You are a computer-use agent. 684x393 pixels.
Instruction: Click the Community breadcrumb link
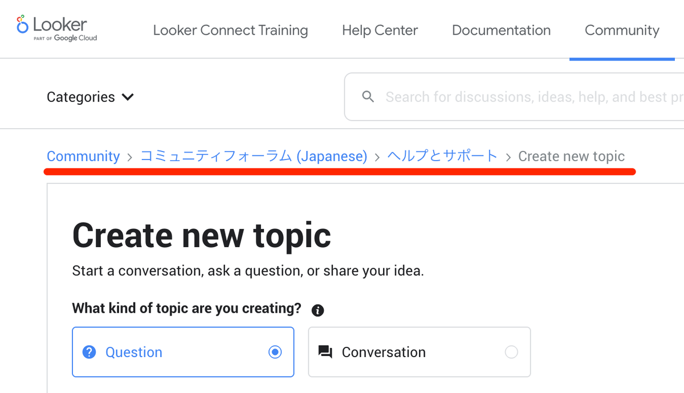pyautogui.click(x=83, y=156)
